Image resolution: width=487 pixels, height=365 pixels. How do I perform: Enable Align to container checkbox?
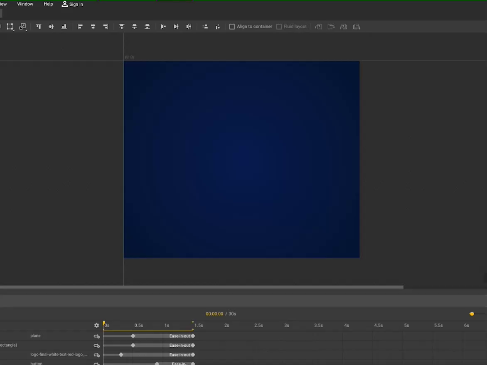click(x=232, y=27)
